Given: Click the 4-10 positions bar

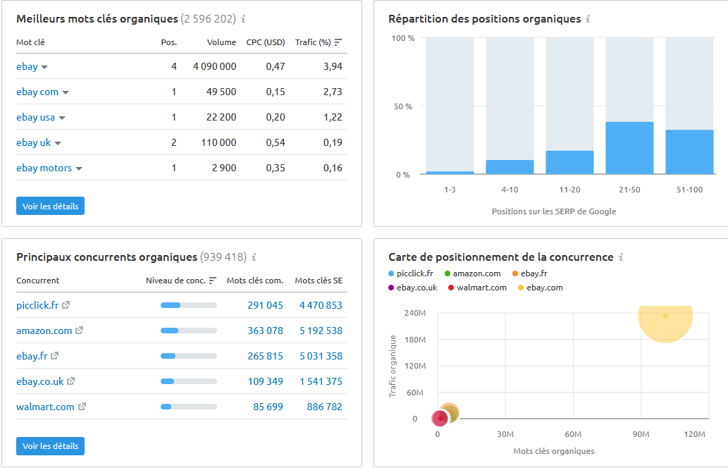Looking at the screenshot, I should point(510,167).
